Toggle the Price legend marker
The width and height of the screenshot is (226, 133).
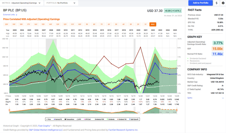[x=47, y=119]
